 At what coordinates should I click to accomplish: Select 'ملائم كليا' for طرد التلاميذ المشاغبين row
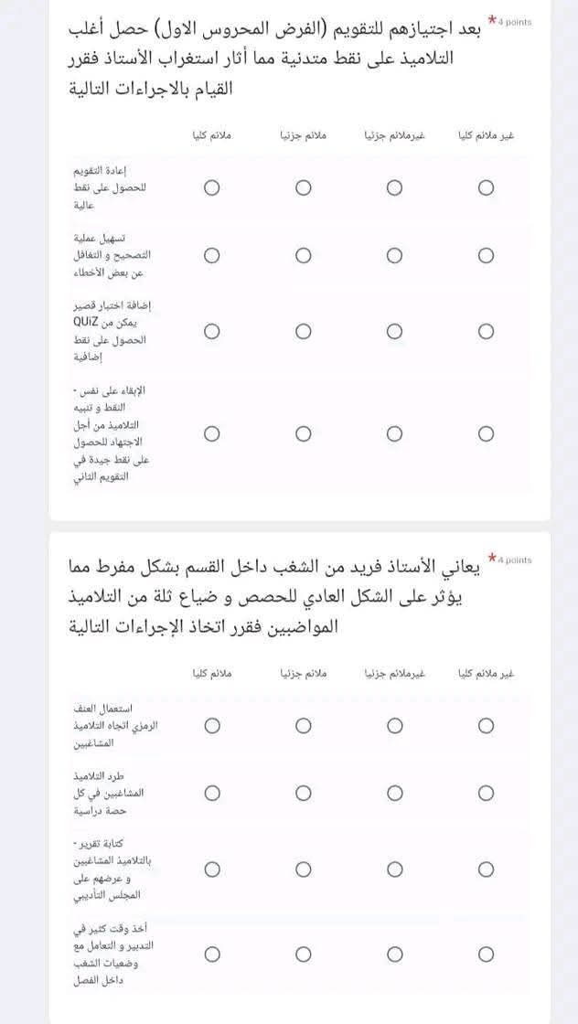212,794
